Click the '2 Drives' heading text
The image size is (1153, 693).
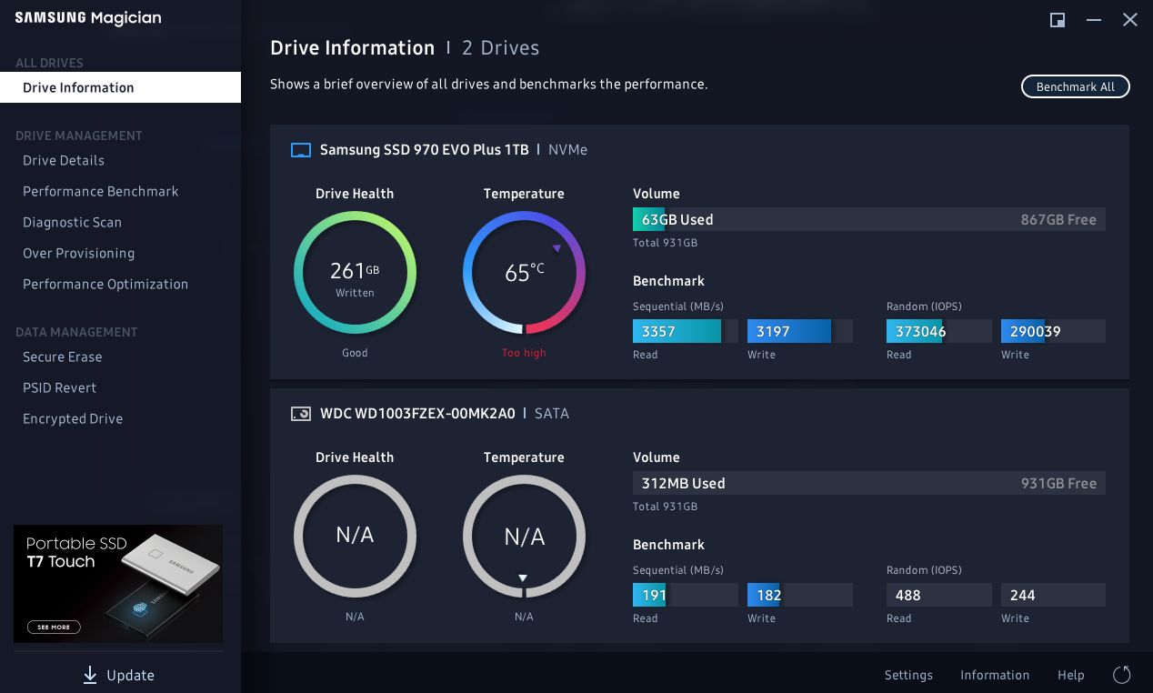[500, 48]
